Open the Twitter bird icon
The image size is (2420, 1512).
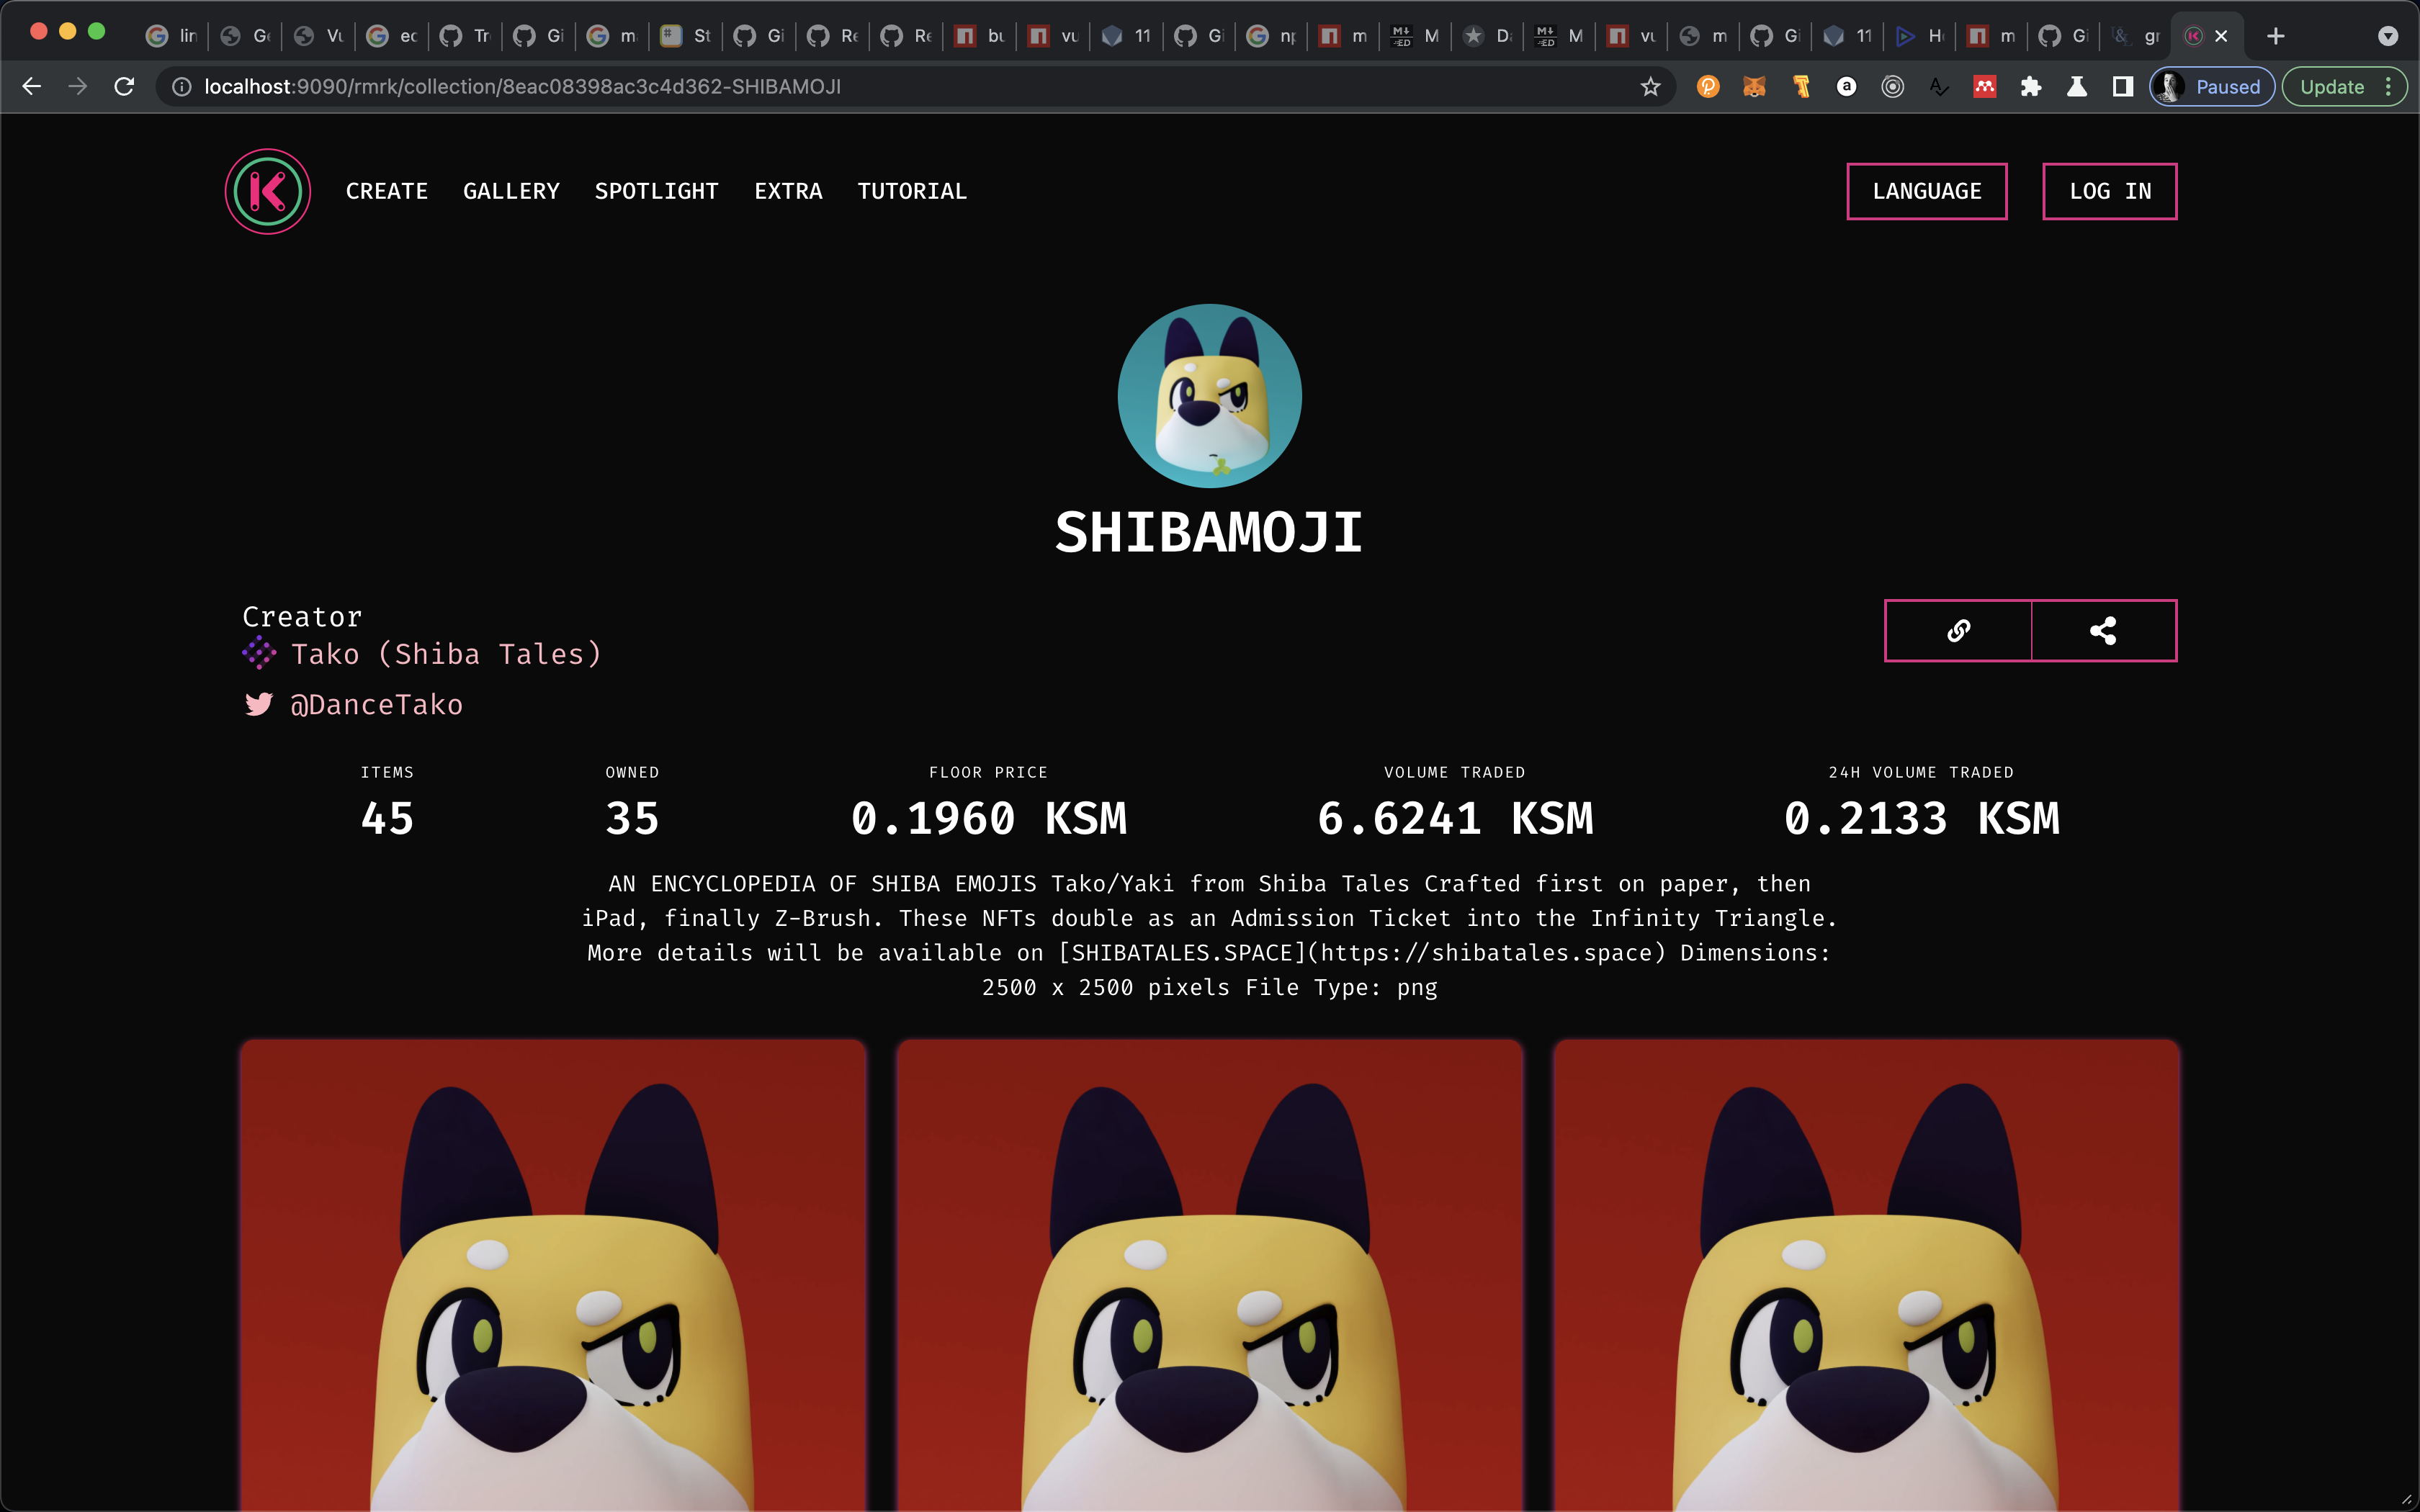(x=258, y=705)
